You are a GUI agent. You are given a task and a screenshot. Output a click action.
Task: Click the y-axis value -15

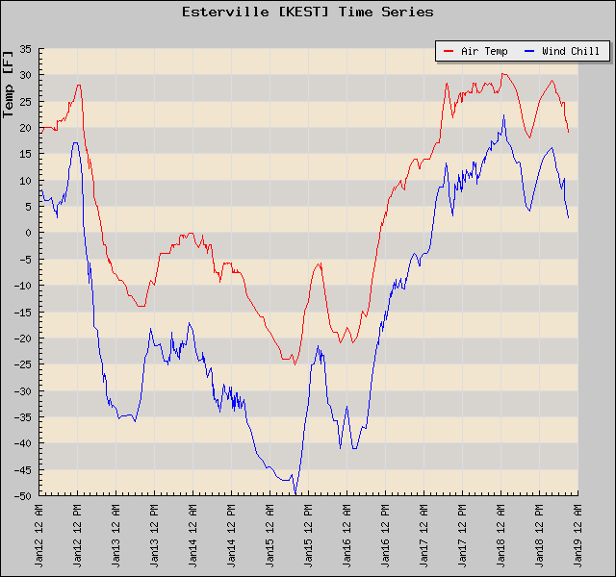click(23, 313)
